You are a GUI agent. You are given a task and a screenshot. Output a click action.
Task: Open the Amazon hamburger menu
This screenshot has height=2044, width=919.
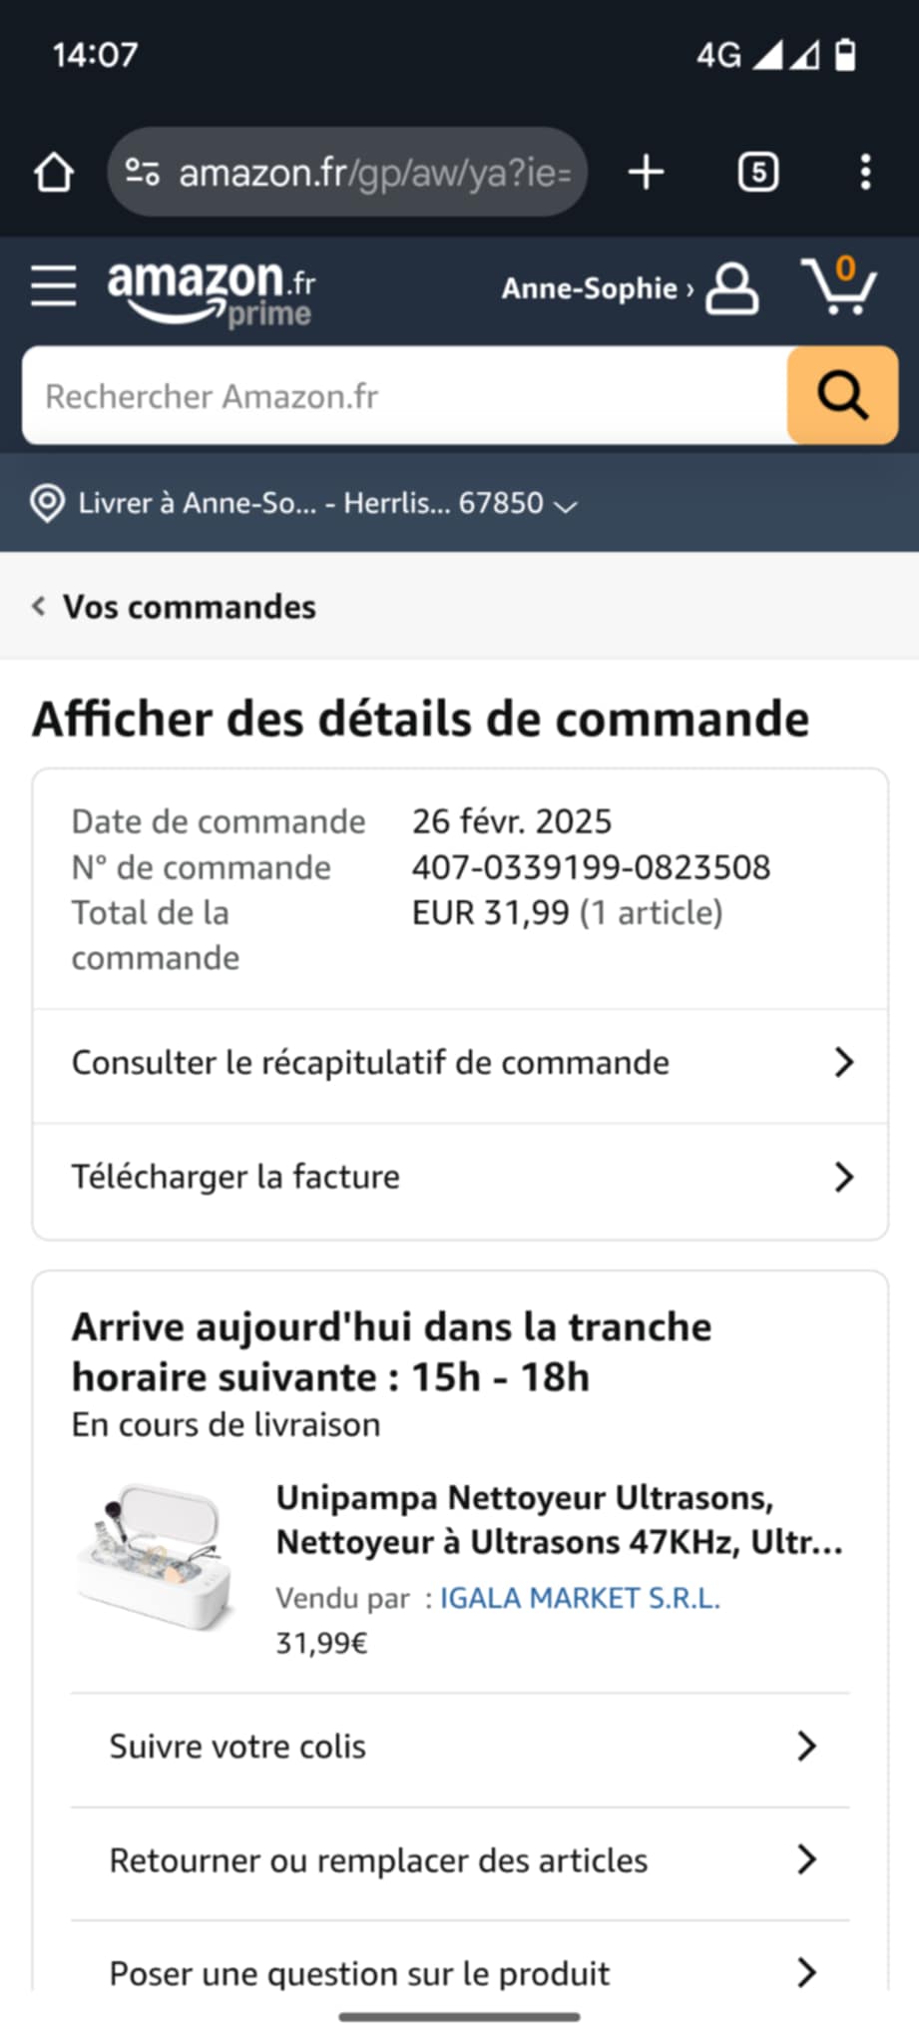(53, 286)
